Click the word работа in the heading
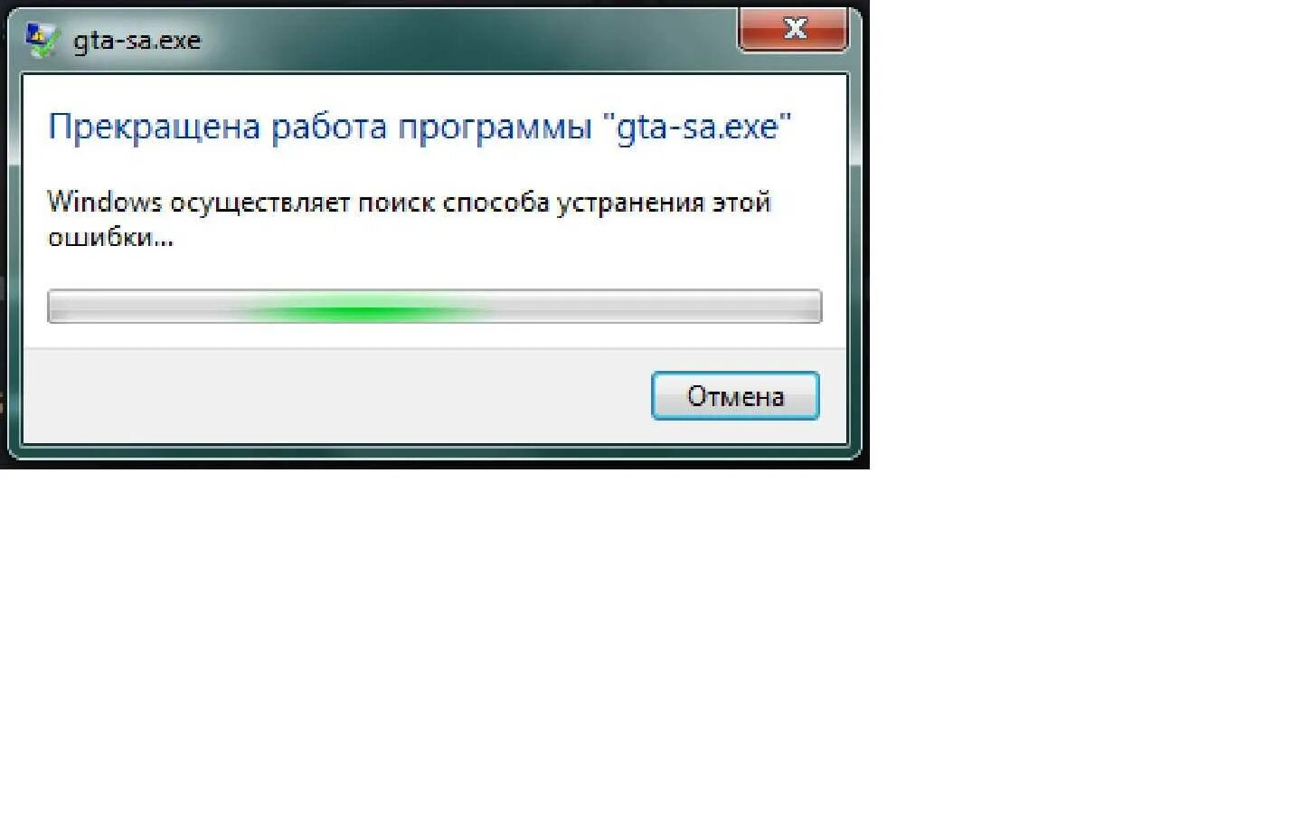Screen dimensions: 1302x814 [329, 128]
